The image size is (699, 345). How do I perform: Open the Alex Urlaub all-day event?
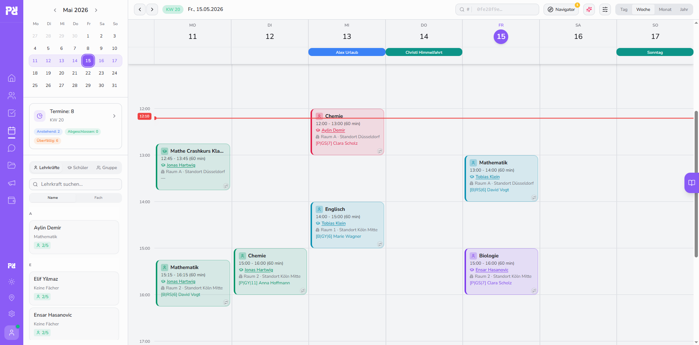(347, 52)
